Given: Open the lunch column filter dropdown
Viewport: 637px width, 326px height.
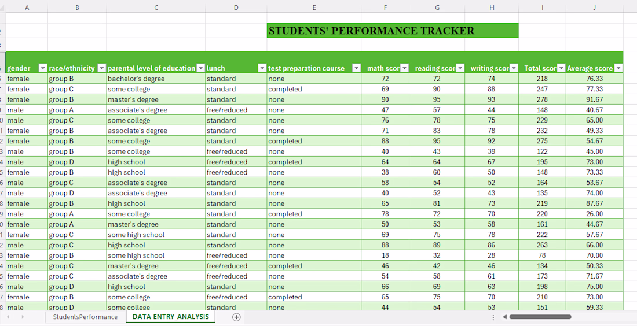Looking at the screenshot, I should (262, 68).
